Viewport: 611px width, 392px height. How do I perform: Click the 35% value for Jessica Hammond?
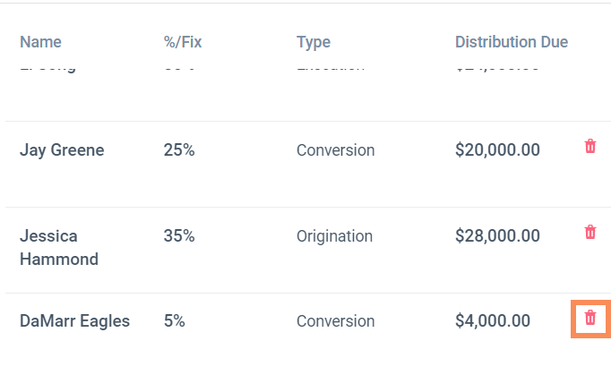coord(179,236)
